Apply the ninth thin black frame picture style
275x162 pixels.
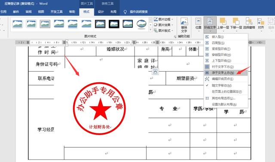tap(128, 24)
